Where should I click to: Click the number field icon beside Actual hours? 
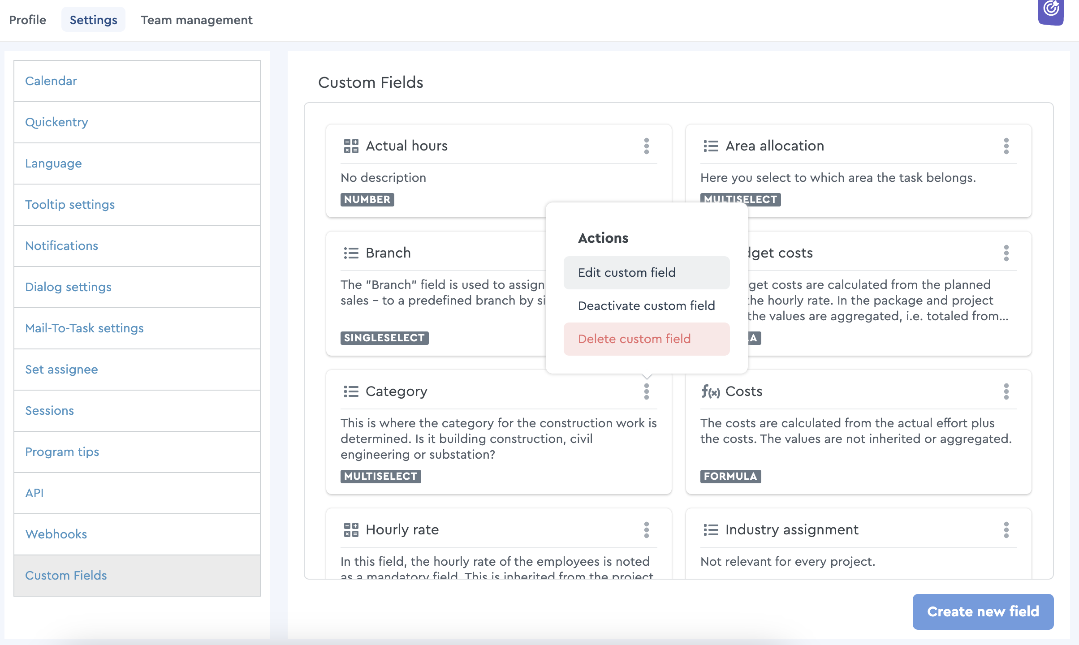click(351, 145)
